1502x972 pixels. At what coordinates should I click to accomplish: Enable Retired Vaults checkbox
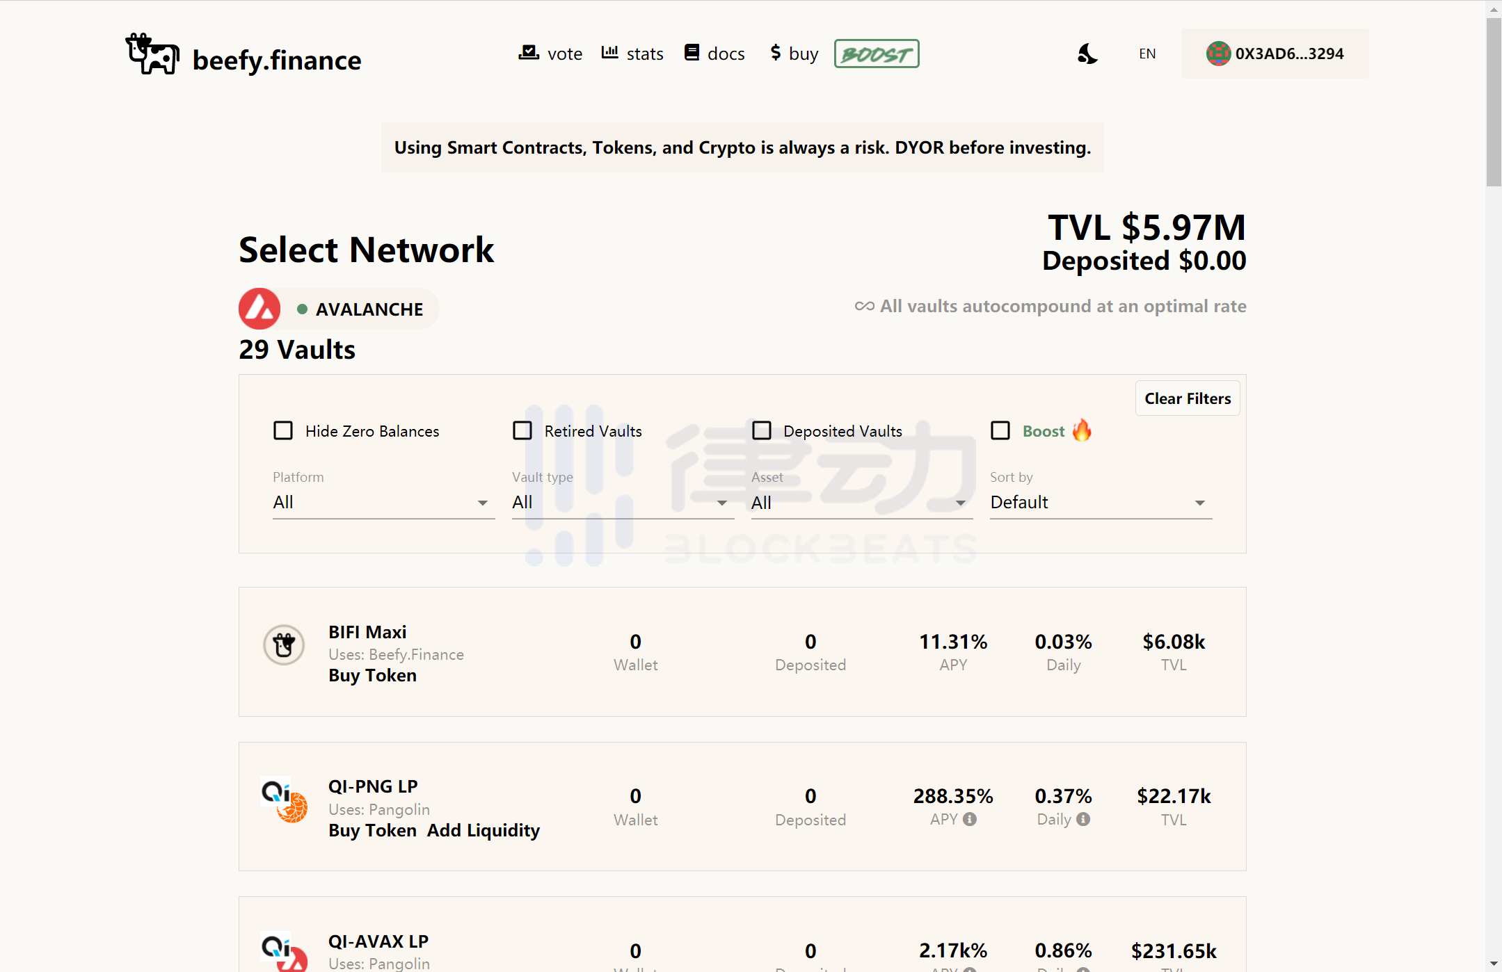[x=522, y=431]
